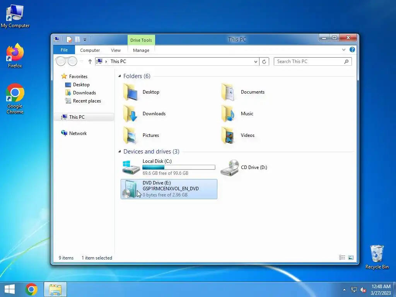
Task: Click "9 items" status bar text
Action: 66,258
